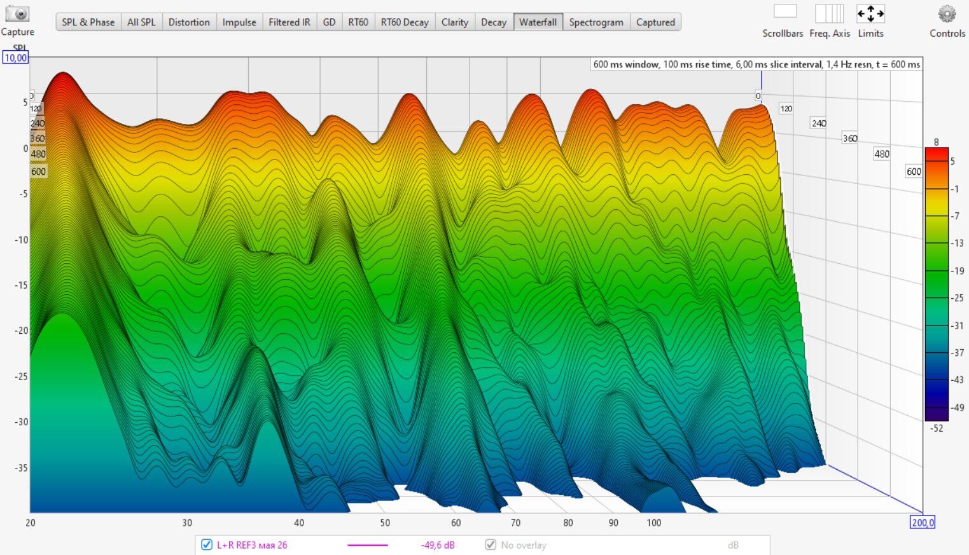Click the Capture camera icon
The height and width of the screenshot is (555, 969).
tap(17, 14)
